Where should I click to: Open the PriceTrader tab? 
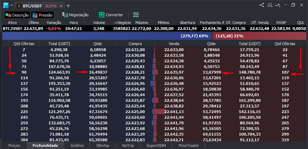coord(189,145)
